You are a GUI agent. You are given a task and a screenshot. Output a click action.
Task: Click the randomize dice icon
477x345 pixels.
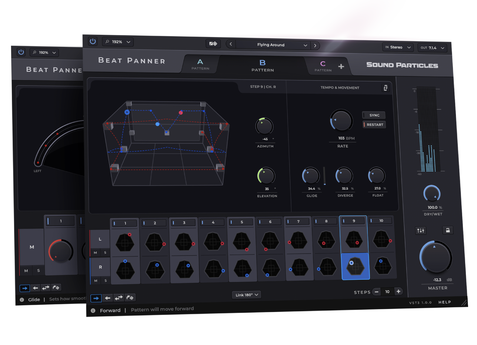213,44
